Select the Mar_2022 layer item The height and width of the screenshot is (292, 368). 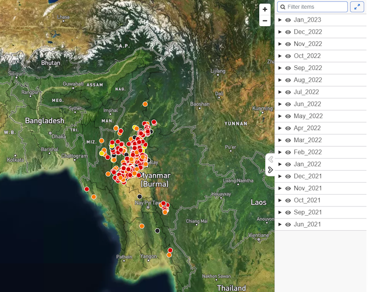click(307, 140)
